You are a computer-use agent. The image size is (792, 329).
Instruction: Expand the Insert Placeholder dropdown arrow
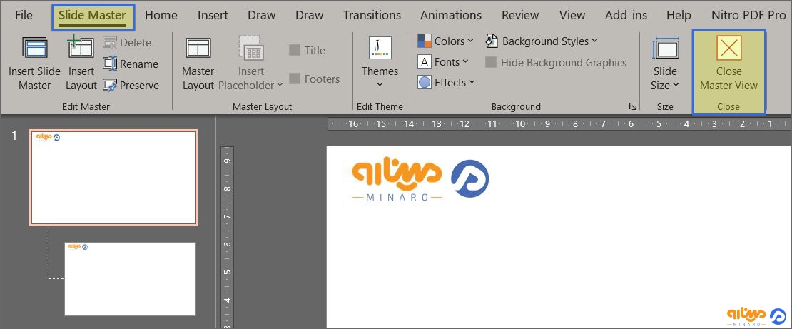click(x=280, y=86)
